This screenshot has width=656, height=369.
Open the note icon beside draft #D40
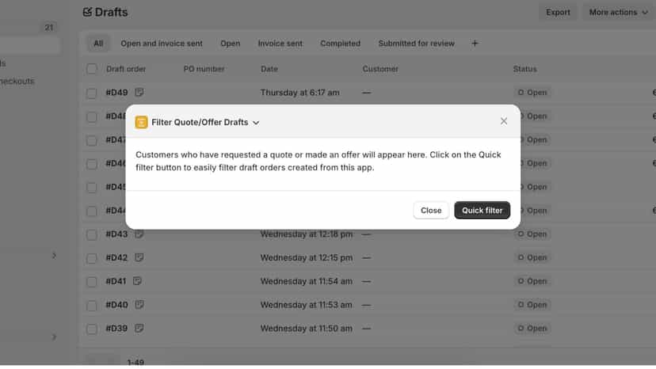click(139, 305)
